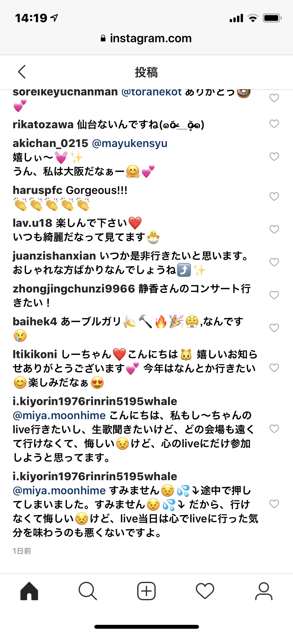Tap the heart beside lav.u18's comment
293x635 pixels.
click(274, 229)
